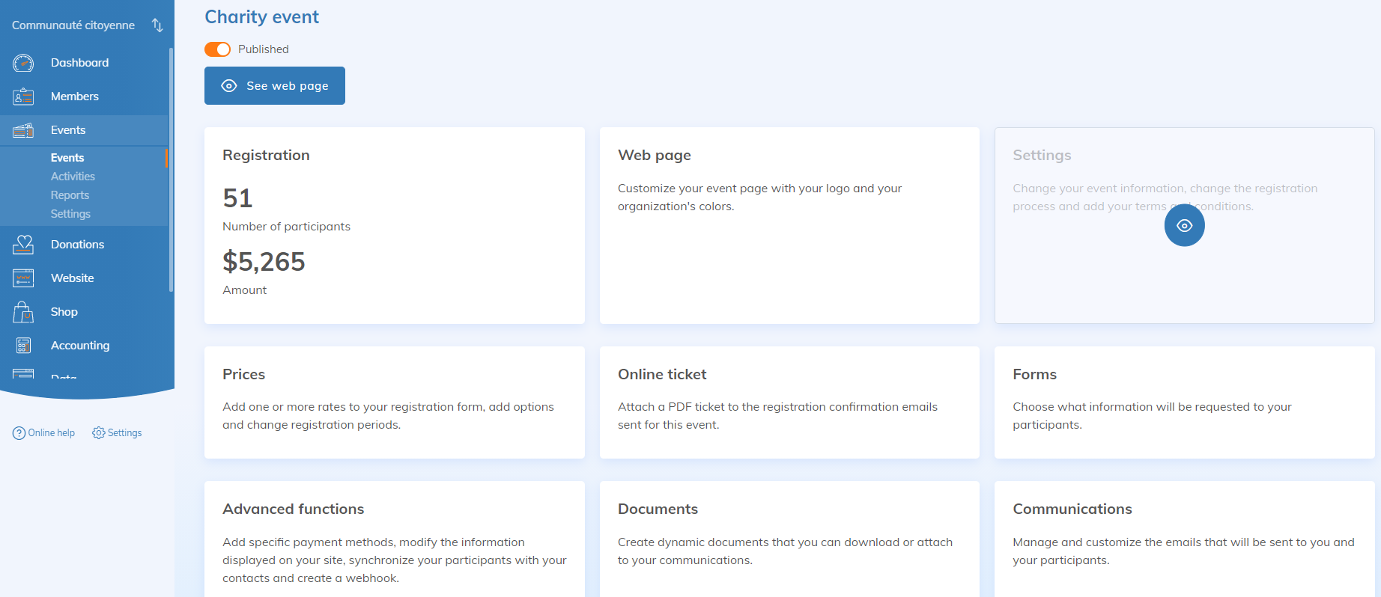The width and height of the screenshot is (1381, 597).
Task: Open the Online ticket card
Action: [x=789, y=402]
